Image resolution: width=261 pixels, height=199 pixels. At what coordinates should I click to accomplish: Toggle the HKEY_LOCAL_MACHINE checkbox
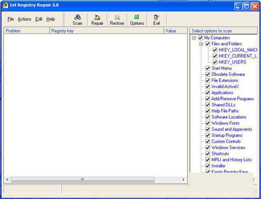pos(215,50)
